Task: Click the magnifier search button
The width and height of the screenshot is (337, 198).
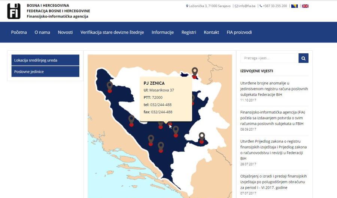Action: (303, 58)
